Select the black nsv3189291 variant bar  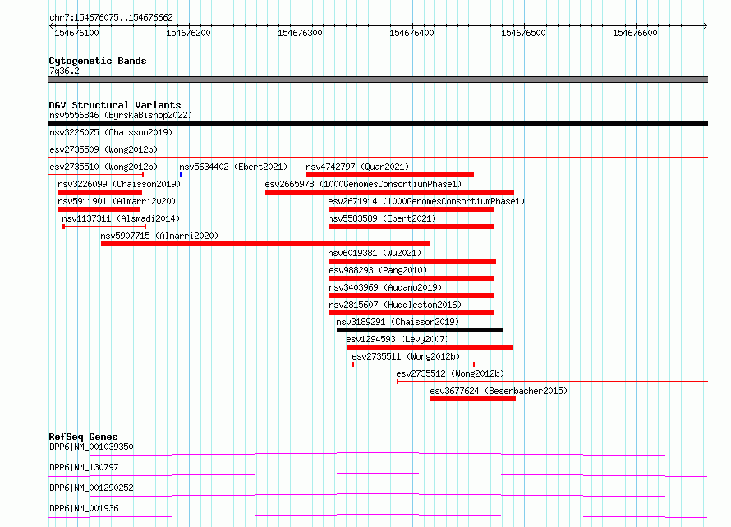click(x=420, y=330)
